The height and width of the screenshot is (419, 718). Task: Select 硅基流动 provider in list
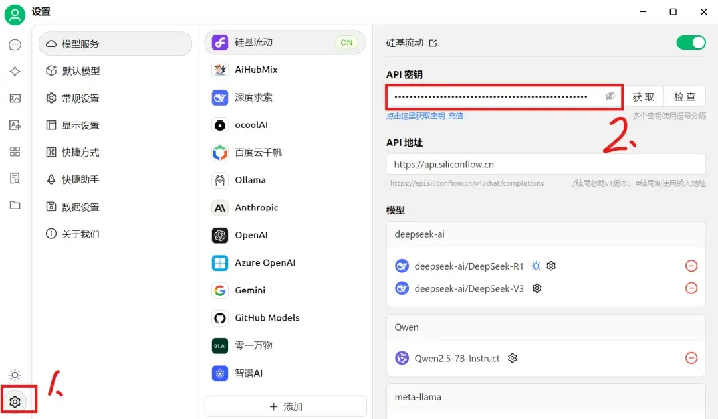tap(285, 42)
